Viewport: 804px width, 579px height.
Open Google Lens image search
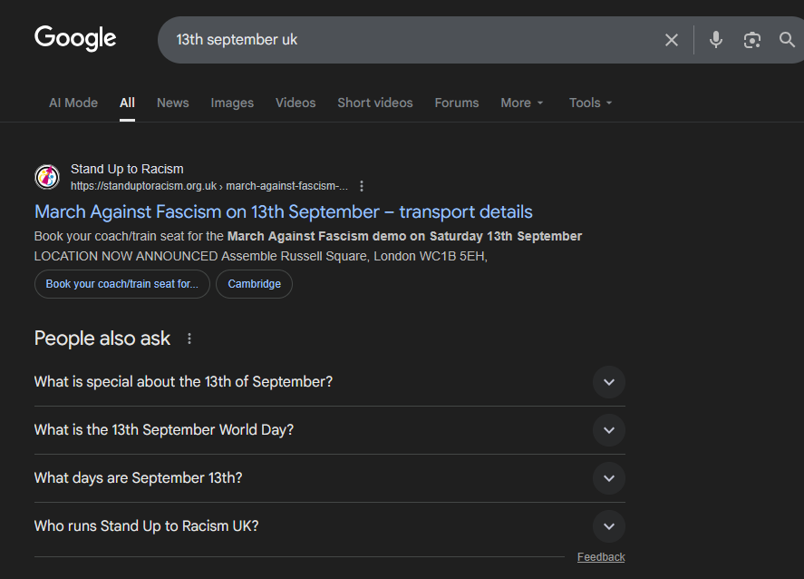(751, 40)
